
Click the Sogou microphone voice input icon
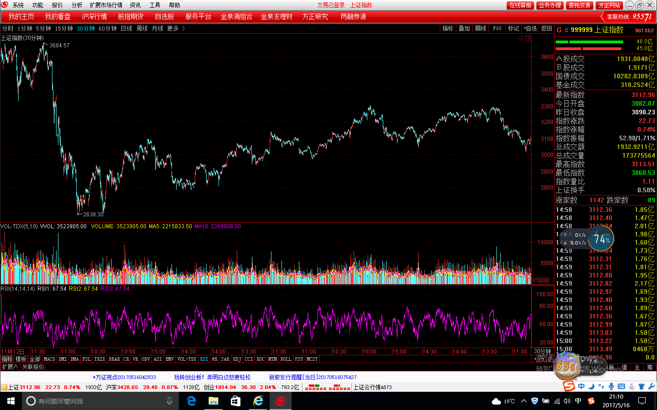[x=611, y=386]
